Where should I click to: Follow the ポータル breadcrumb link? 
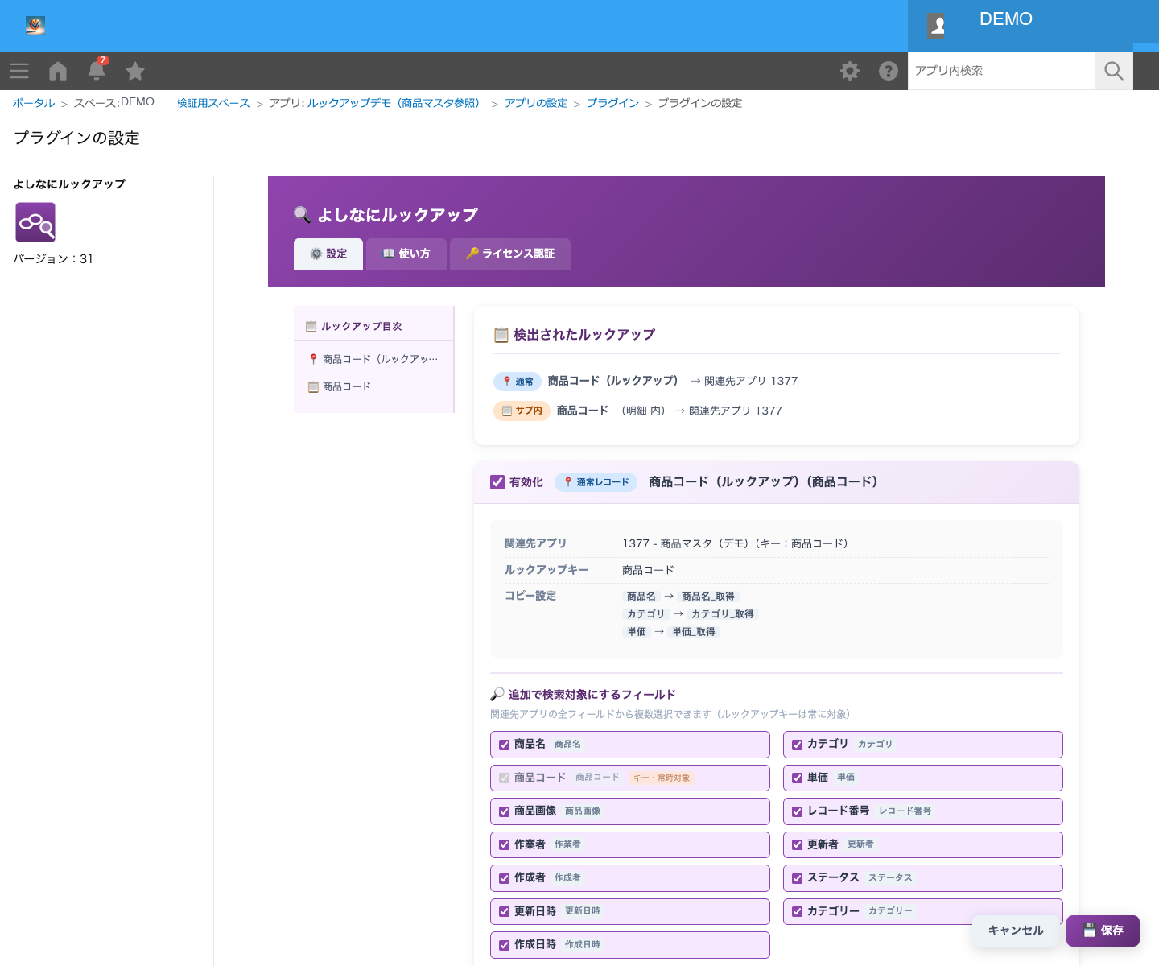click(x=34, y=103)
